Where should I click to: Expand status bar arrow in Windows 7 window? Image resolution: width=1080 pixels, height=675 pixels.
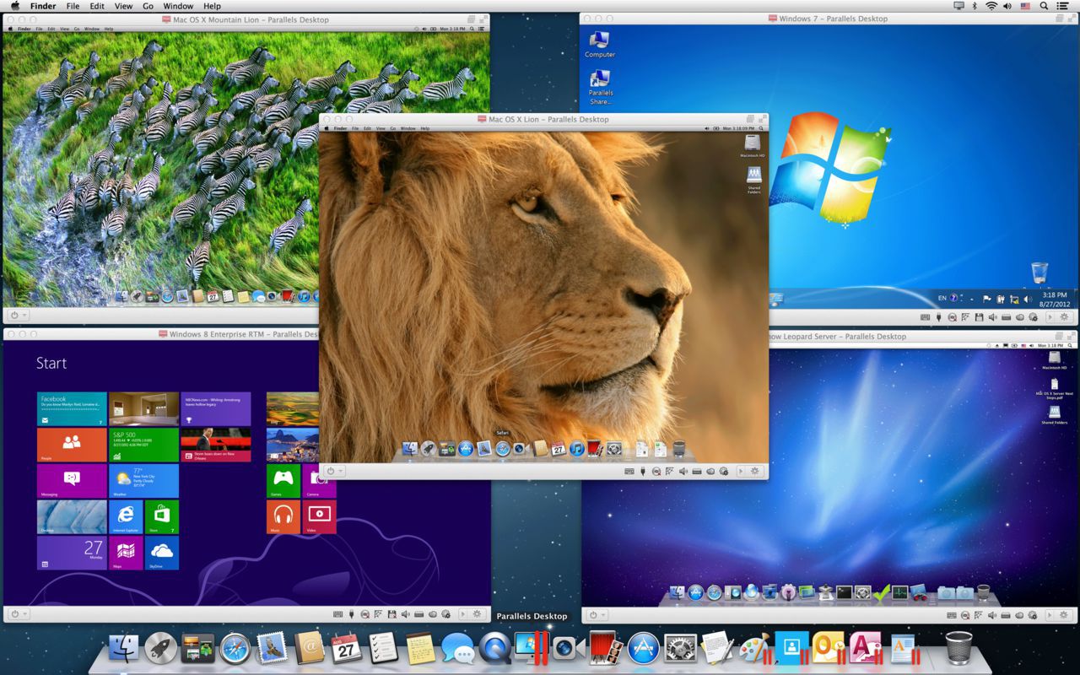tap(1050, 317)
